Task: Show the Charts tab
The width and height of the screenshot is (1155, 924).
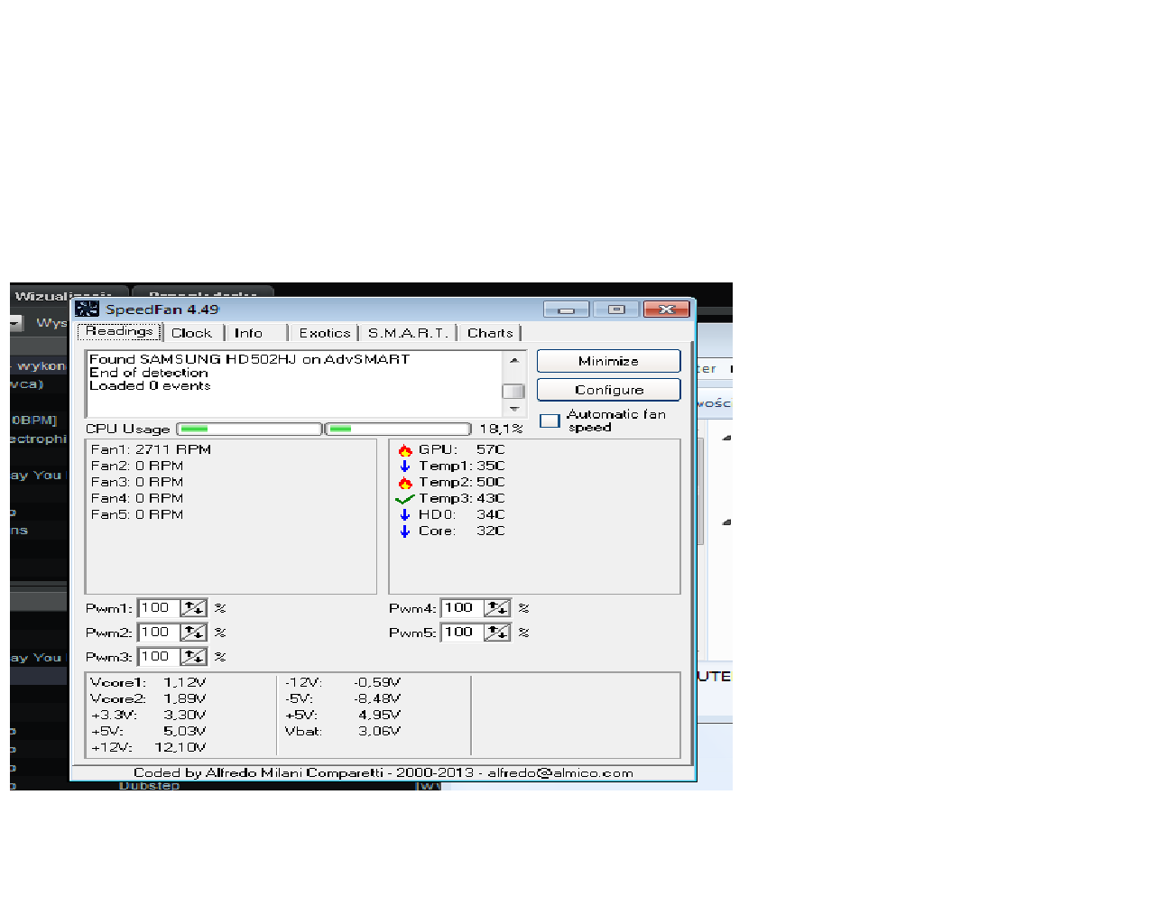Action: [490, 333]
